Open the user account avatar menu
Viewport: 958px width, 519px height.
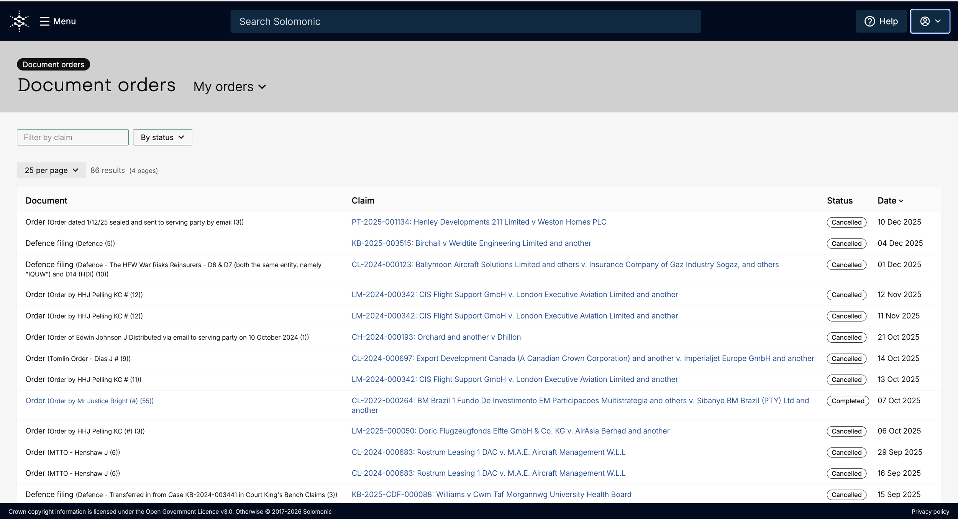click(930, 21)
